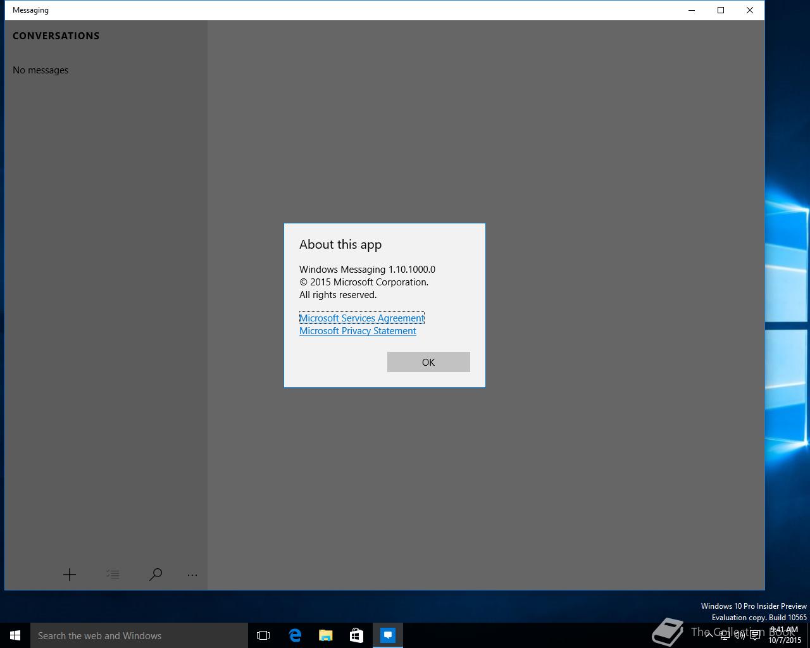Close the Messaging window
The height and width of the screenshot is (648, 810).
(x=750, y=10)
